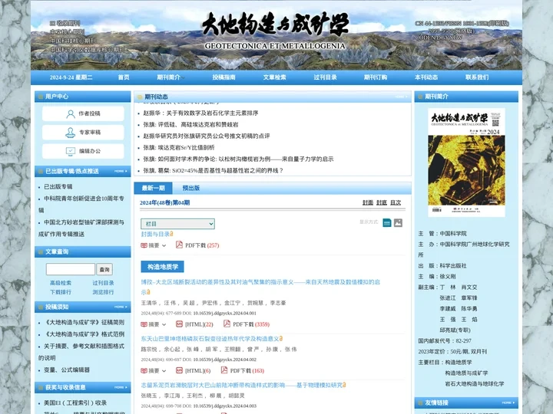Screen dimensions: 553x414
Task: Open news 张旗, 葛粲: SiO2=45%是否基性与超基性岩界线
Action: pyautogui.click(x=213, y=171)
